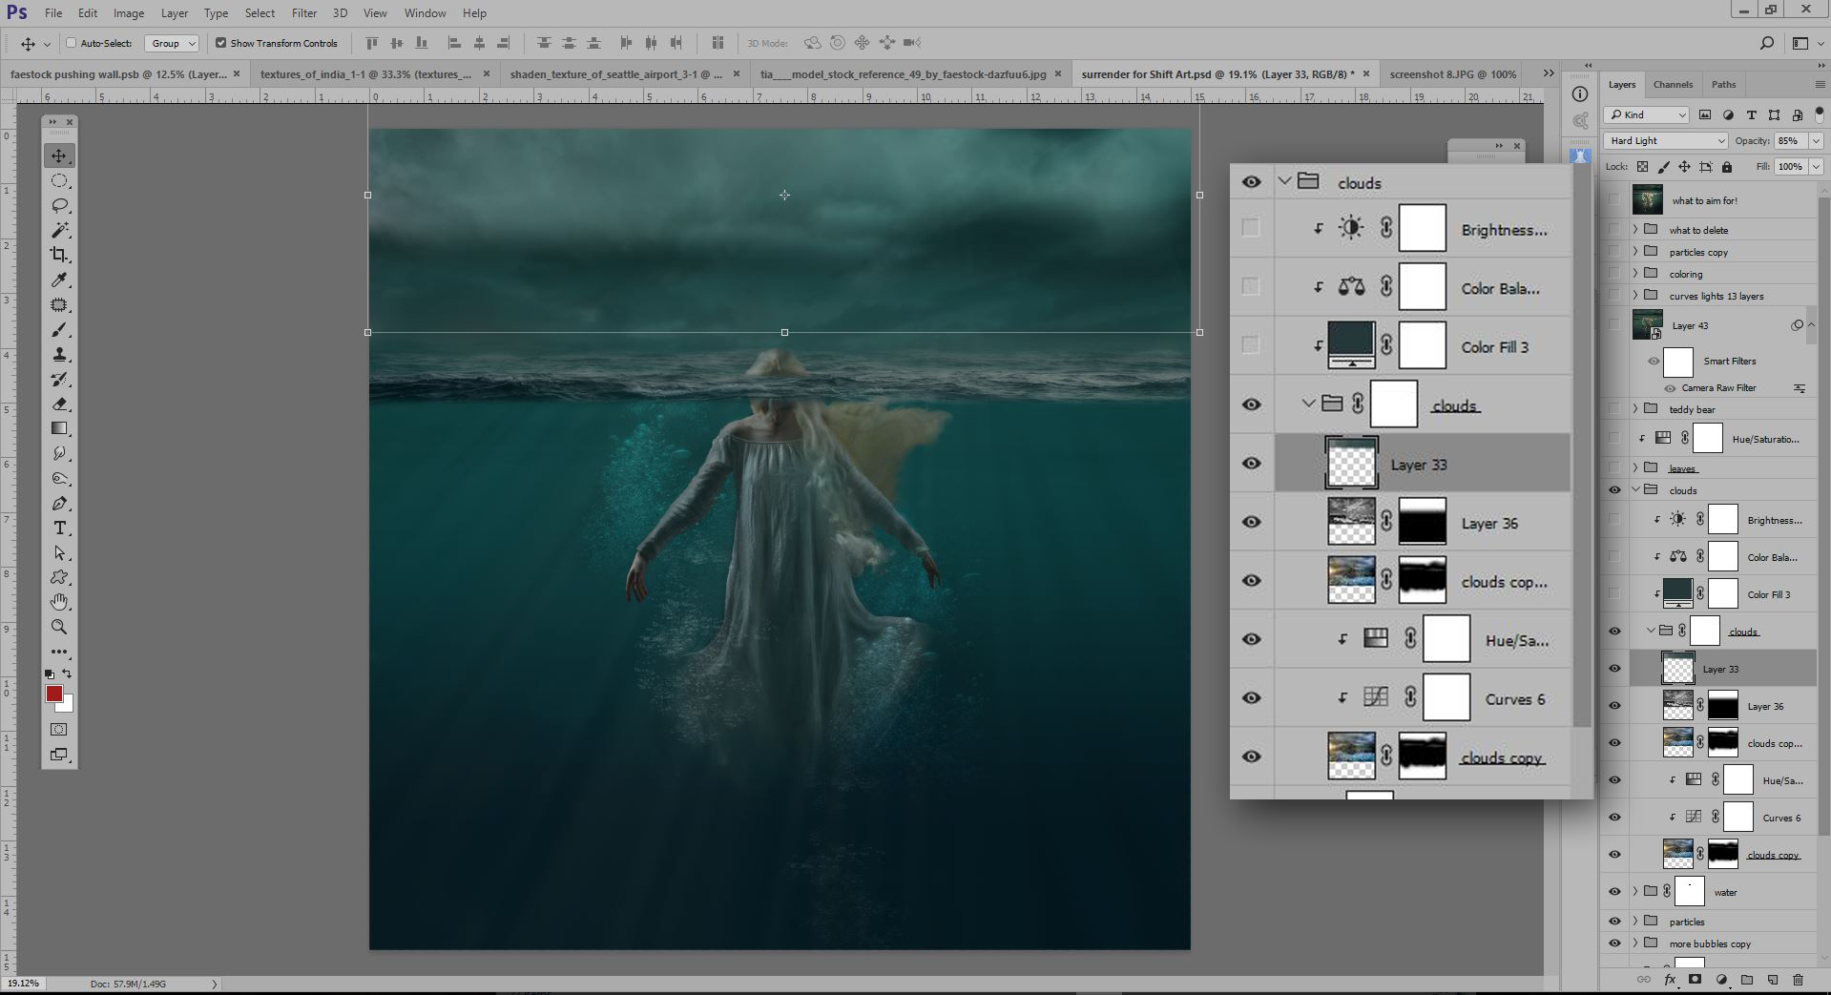Disable Show Transform Controls
This screenshot has height=995, width=1831.
click(220, 43)
